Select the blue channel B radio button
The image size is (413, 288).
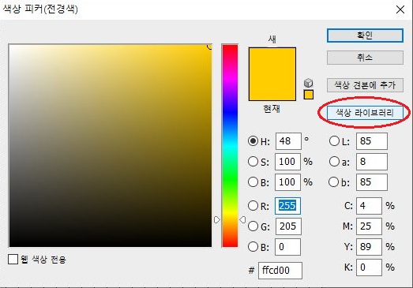(x=253, y=247)
